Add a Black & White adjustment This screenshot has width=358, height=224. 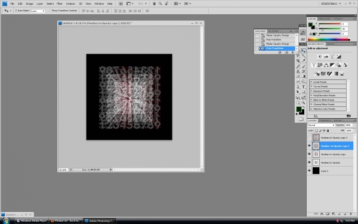point(332,65)
